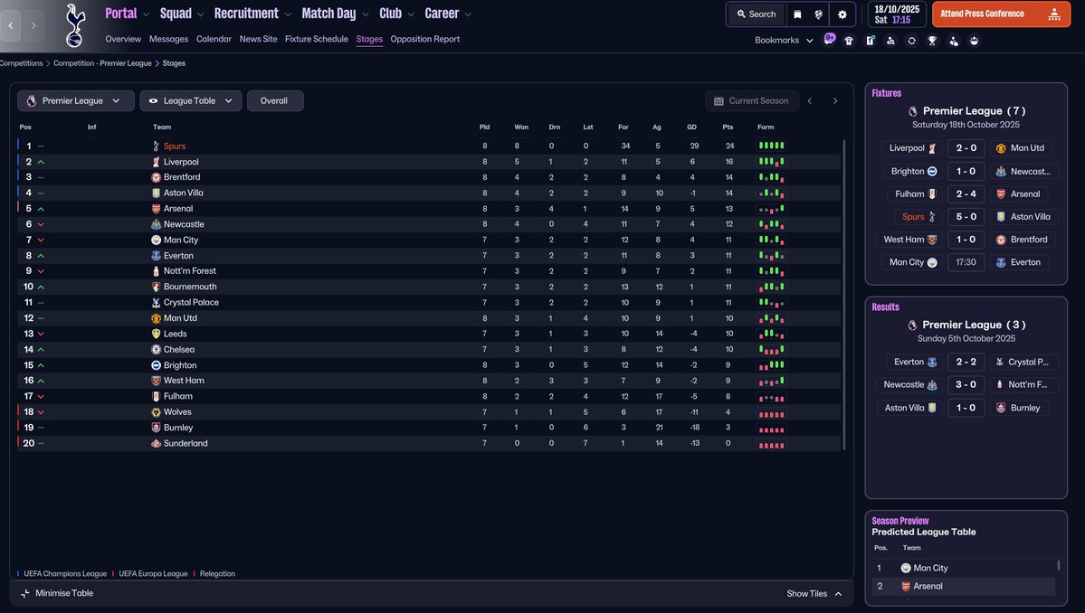Open the Bookmarks dropdown
The image size is (1085, 613).
(784, 40)
